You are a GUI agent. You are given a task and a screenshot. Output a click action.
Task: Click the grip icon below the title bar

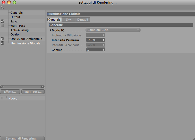coord(3,7)
